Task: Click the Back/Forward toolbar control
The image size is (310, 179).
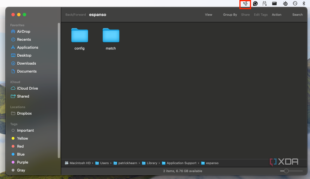Action: [x=76, y=15]
